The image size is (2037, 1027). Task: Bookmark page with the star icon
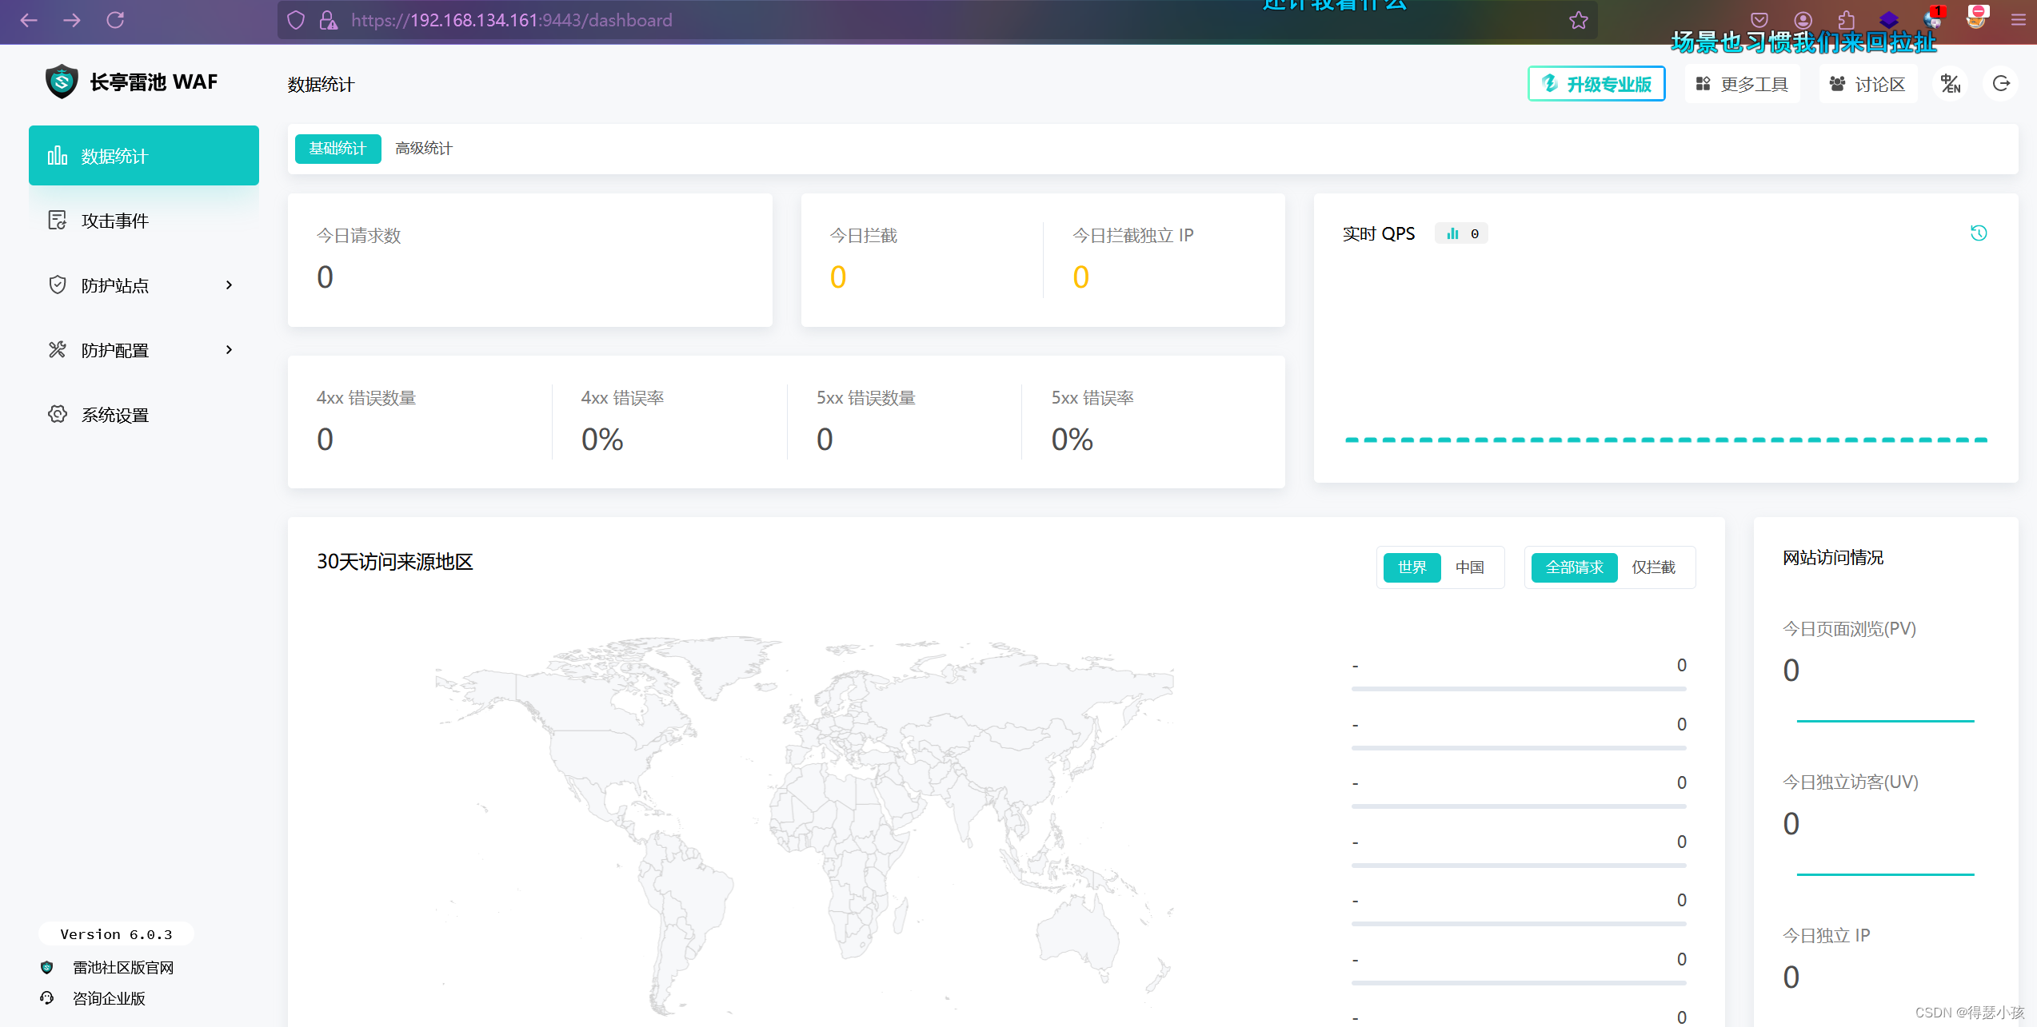click(1578, 20)
